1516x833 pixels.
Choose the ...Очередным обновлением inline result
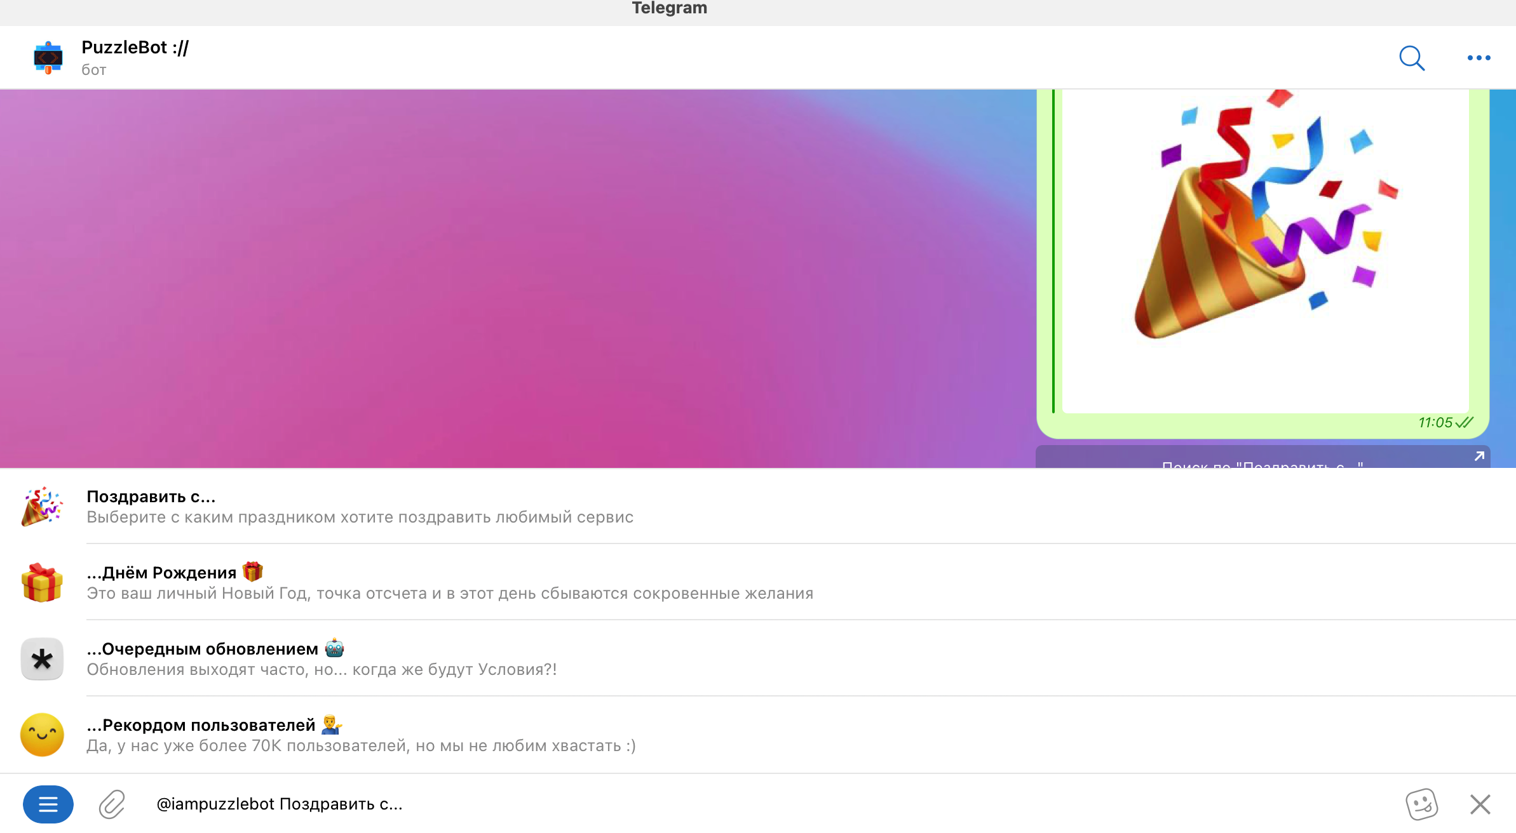pyautogui.click(x=758, y=659)
